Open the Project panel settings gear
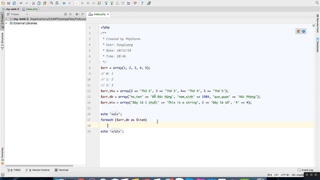 pos(77,14)
